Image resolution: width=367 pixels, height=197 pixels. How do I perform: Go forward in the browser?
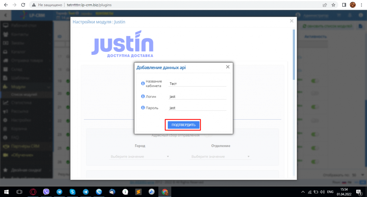[x=14, y=5]
